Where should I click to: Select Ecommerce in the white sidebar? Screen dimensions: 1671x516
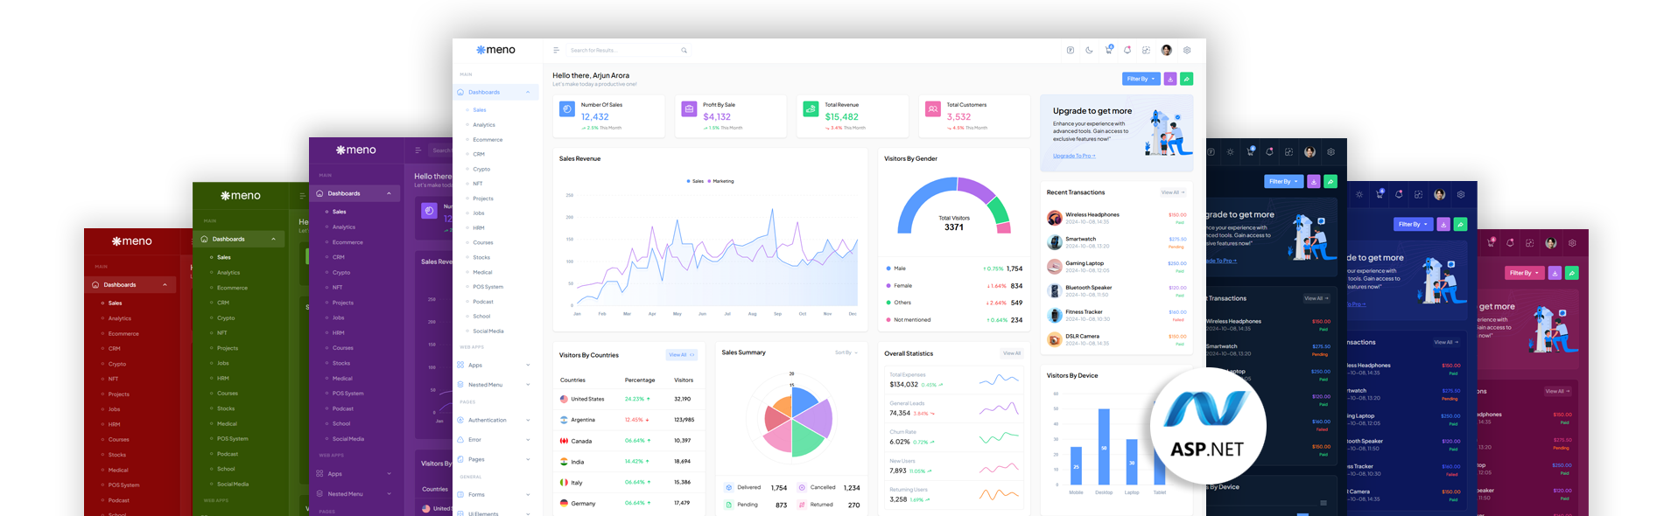pyautogui.click(x=488, y=140)
